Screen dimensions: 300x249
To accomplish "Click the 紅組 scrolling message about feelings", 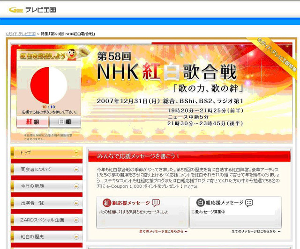I will coord(134,212).
